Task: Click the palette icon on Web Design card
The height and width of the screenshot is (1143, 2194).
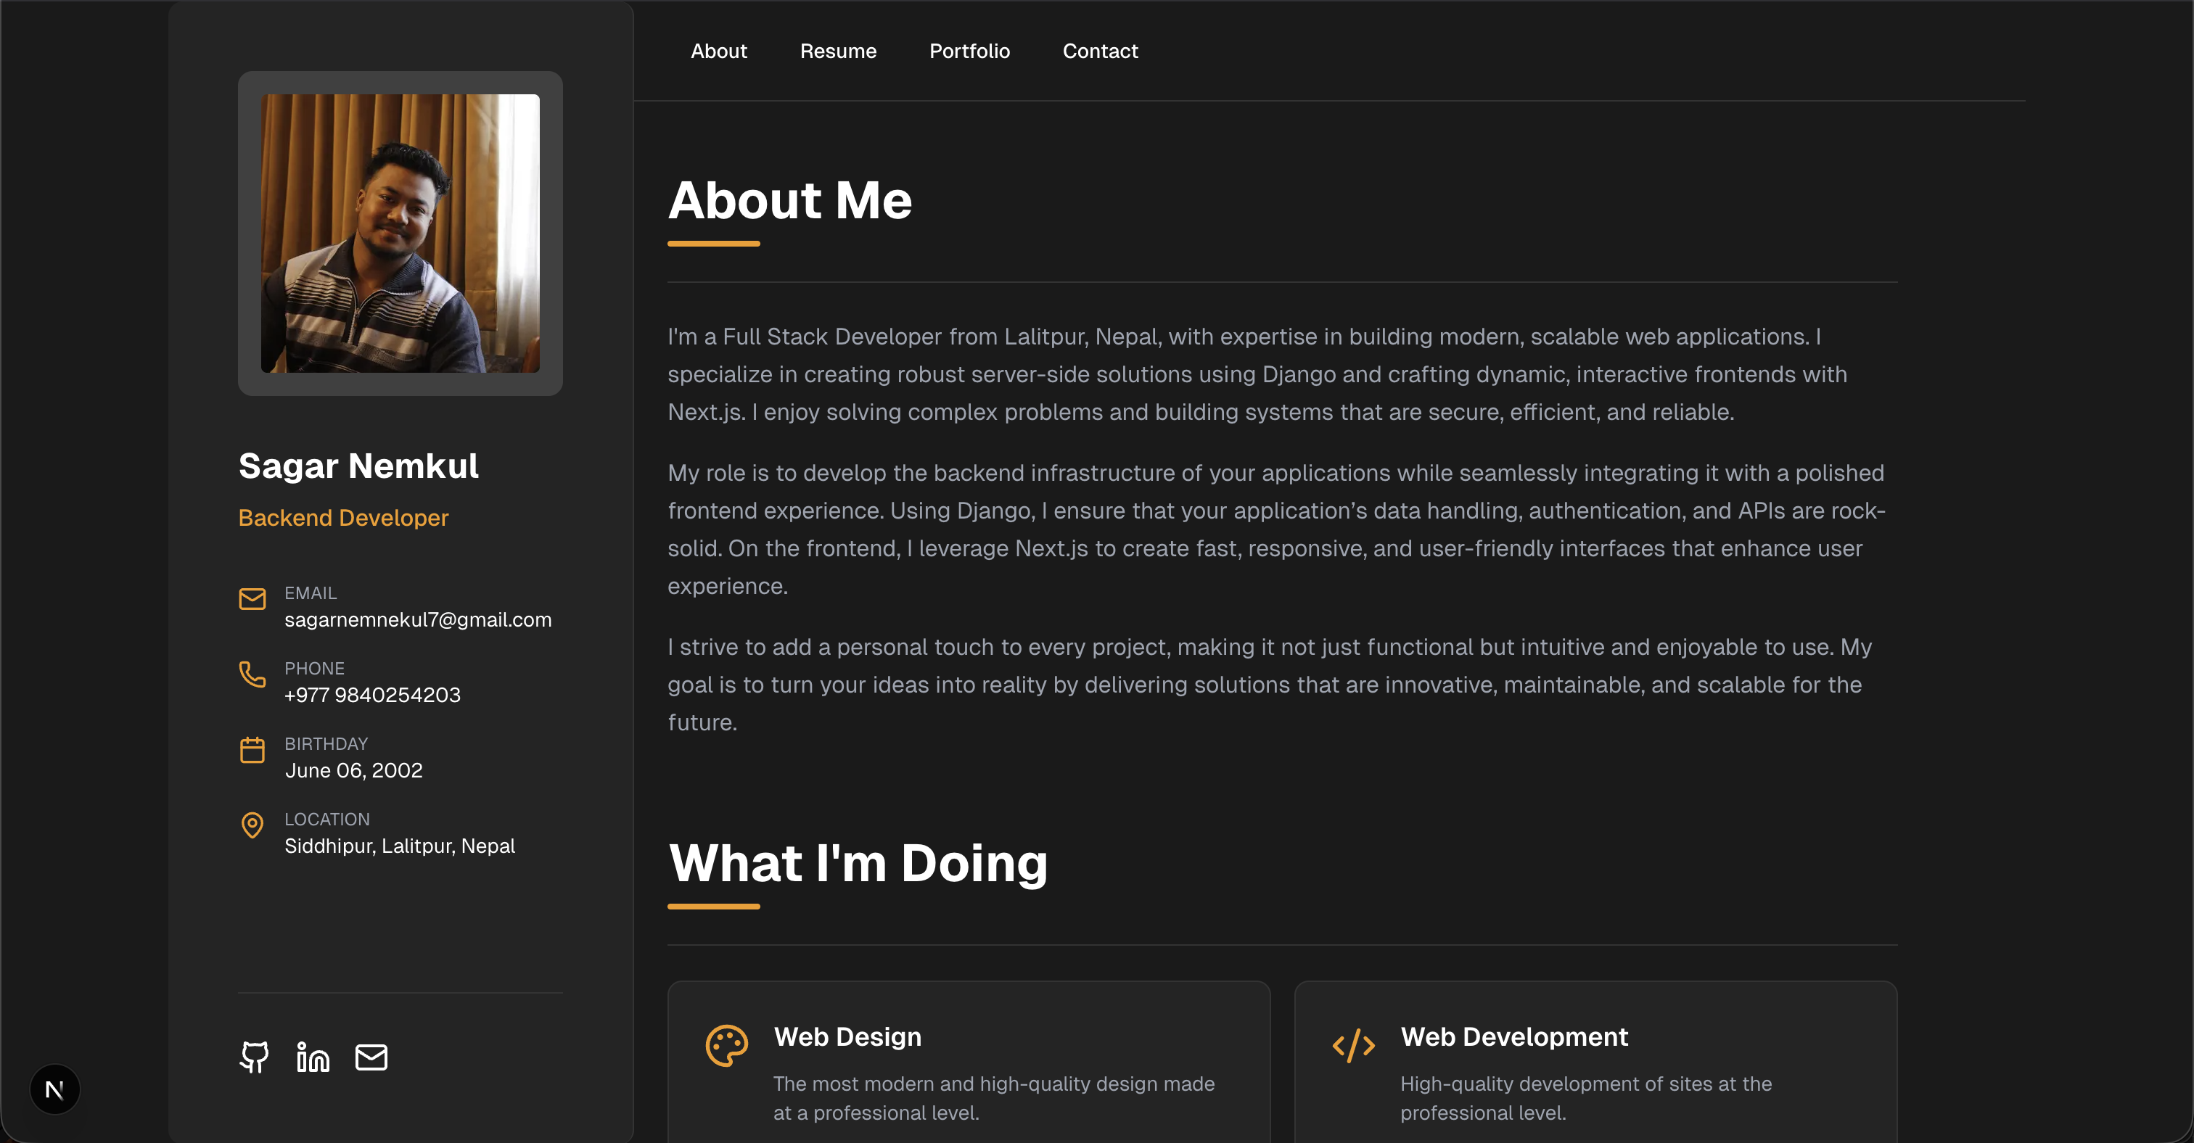Action: click(x=726, y=1046)
